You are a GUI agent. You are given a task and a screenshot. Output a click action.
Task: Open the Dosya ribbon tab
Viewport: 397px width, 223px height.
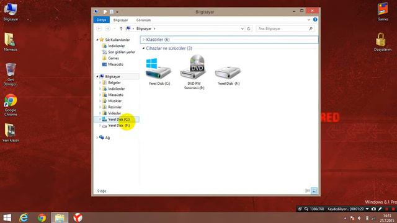coord(101,20)
